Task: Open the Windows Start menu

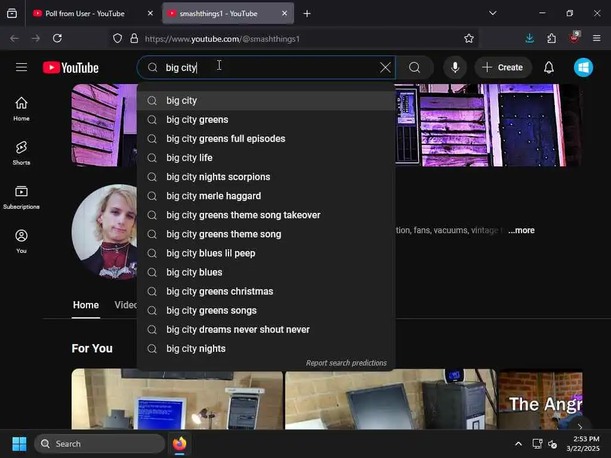Action: tap(19, 444)
